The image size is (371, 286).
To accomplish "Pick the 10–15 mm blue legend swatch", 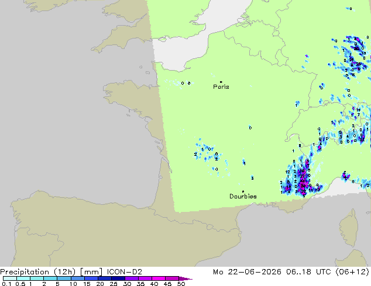I will 77,278.
